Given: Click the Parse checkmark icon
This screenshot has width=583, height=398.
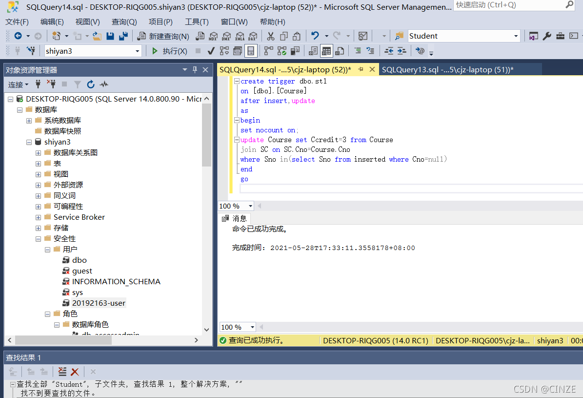Looking at the screenshot, I should pyautogui.click(x=211, y=51).
